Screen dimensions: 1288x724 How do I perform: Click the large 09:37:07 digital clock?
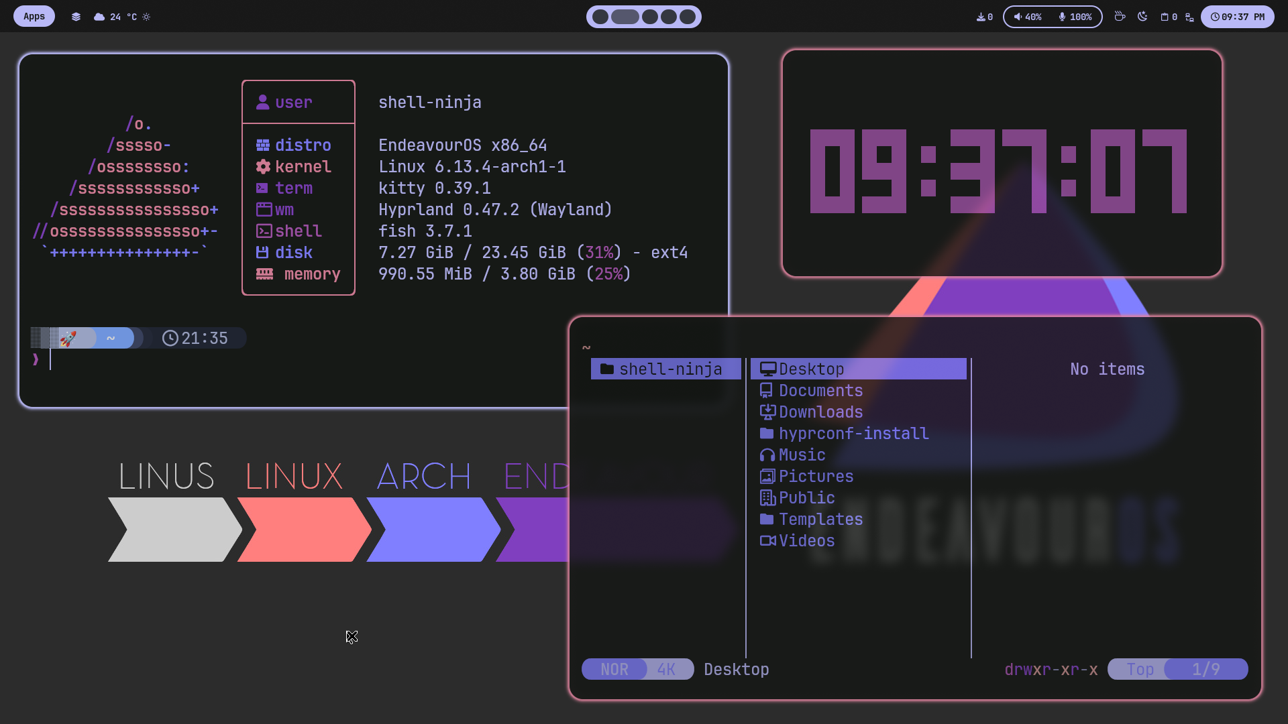coord(999,172)
